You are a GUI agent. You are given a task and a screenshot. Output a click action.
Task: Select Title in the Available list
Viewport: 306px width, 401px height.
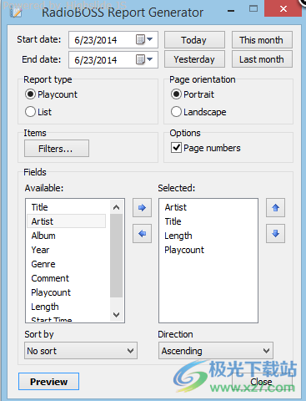[66, 207]
